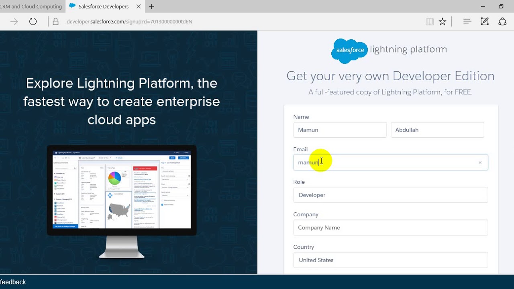This screenshot has width=514, height=289.
Task: Click the 'Explore Lightning Platform' headline text
Action: 122,101
